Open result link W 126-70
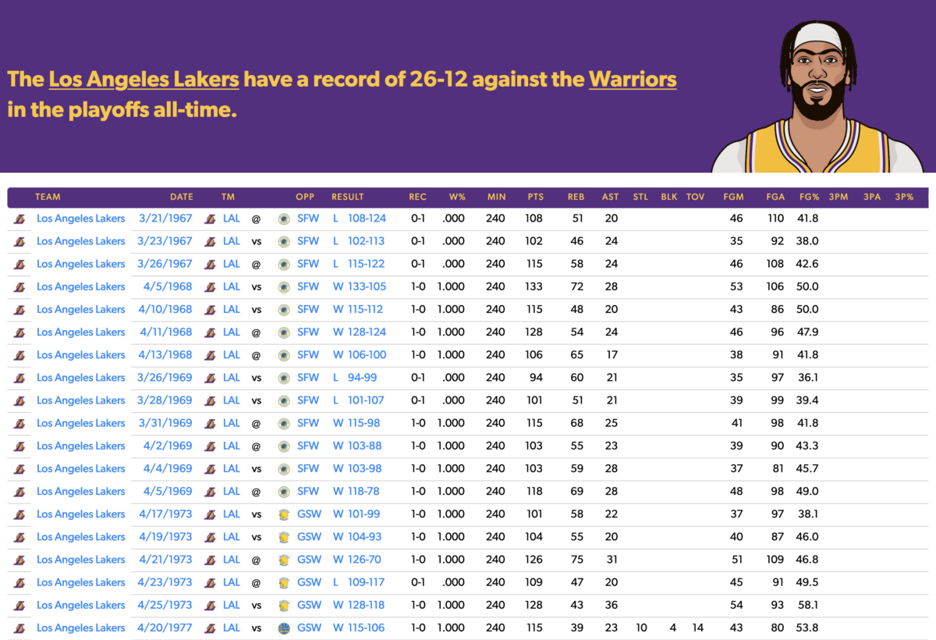The width and height of the screenshot is (936, 640). (356, 560)
